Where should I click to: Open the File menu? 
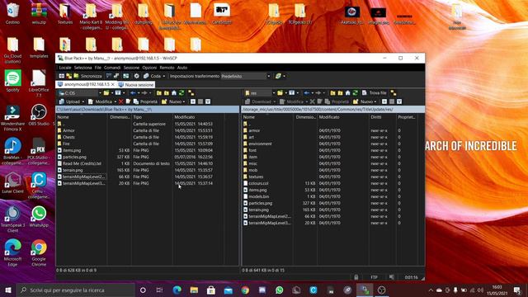coord(98,68)
